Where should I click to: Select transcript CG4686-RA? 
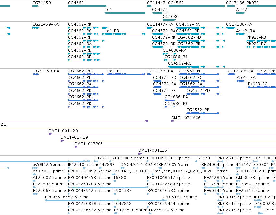(x=169, y=54)
